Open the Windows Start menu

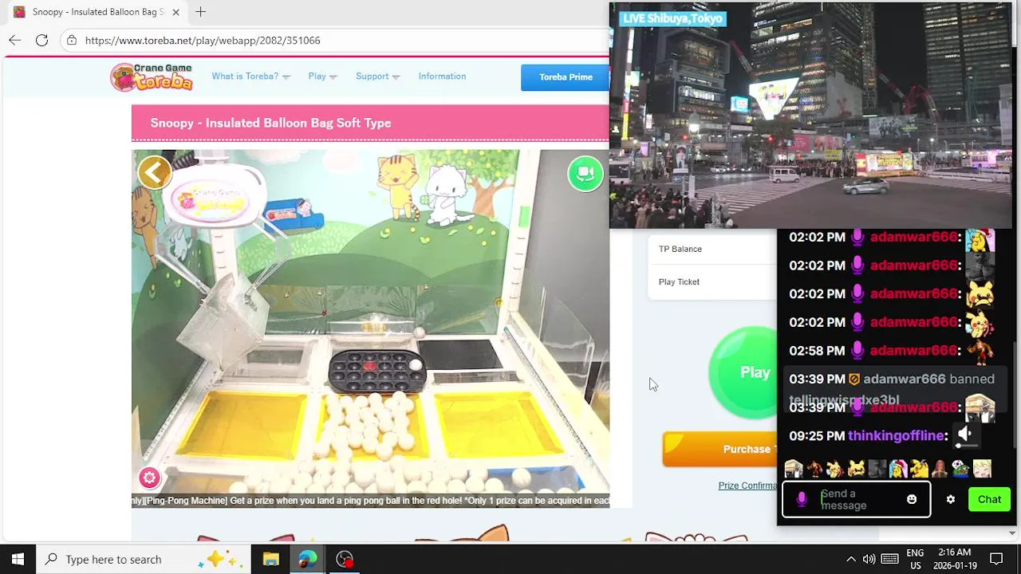click(x=18, y=559)
